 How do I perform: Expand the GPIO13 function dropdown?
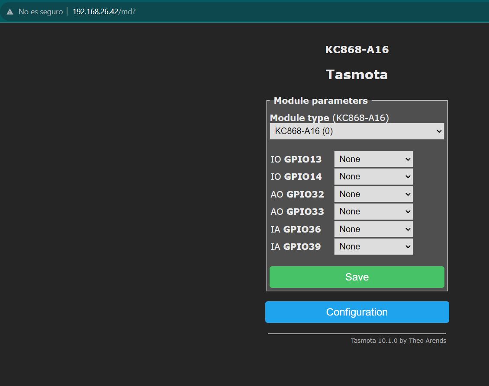coord(373,159)
